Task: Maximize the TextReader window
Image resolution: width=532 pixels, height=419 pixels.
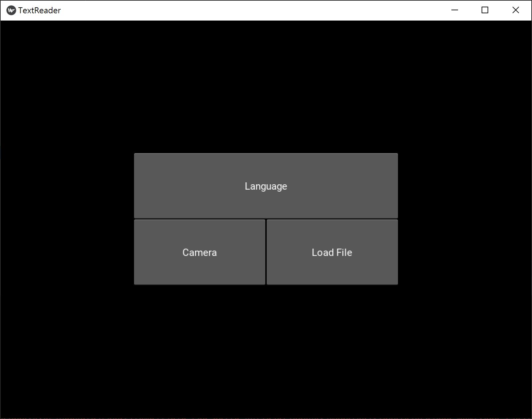Action: (485, 10)
